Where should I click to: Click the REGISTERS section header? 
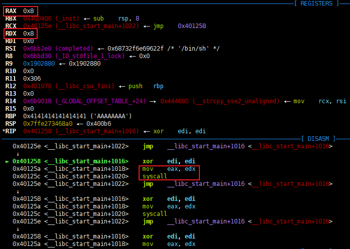pyautogui.click(x=316, y=4)
